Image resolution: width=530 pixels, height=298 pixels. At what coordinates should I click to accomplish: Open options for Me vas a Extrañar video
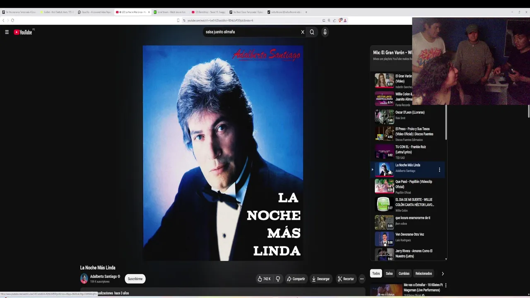[446, 285]
